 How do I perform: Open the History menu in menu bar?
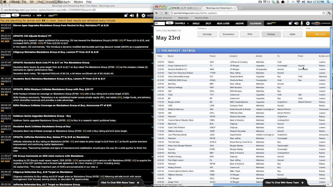coord(50,2)
